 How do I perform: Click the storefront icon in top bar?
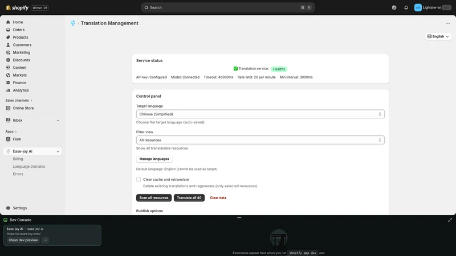point(394,7)
